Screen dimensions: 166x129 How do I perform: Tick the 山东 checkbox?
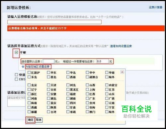click(x=107, y=94)
